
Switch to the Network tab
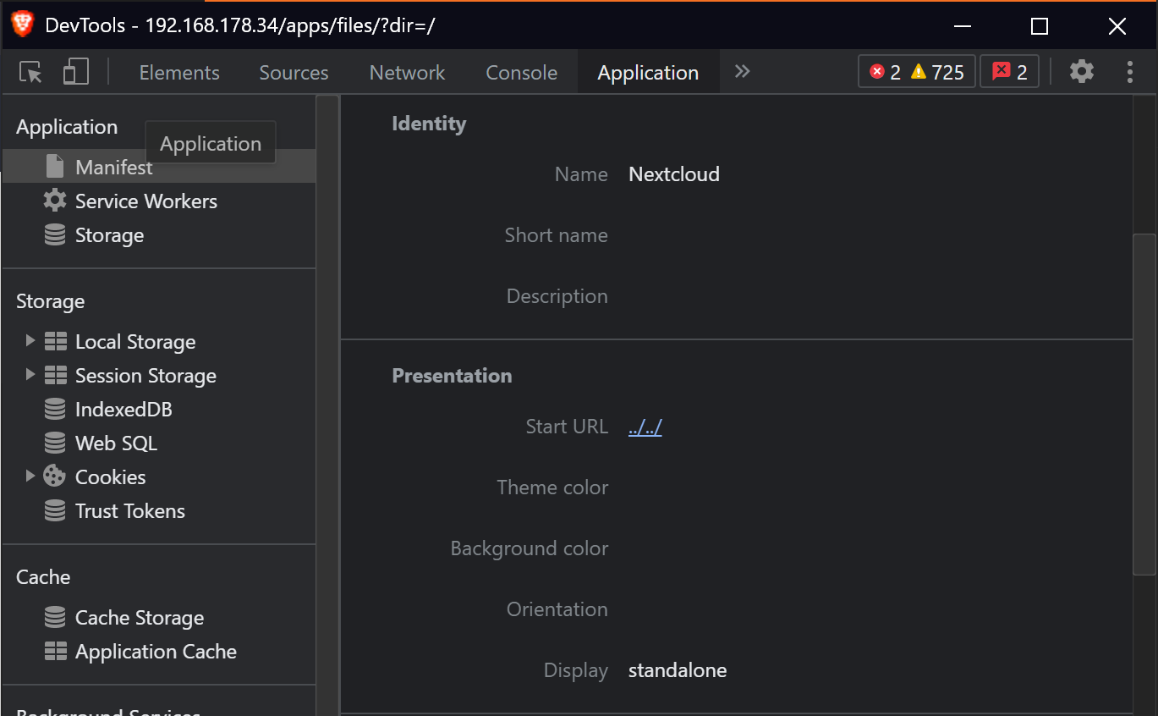click(x=407, y=73)
